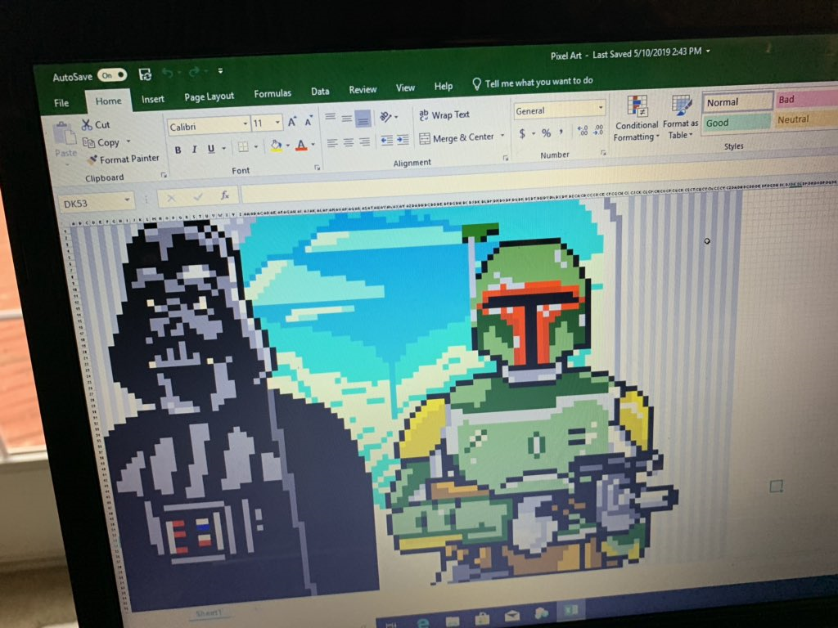This screenshot has width=838, height=628.
Task: Apply Bold formatting
Action: [178, 149]
